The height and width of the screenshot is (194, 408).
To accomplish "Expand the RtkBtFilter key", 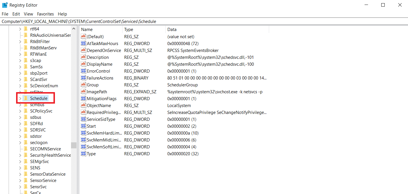I will pos(20,42).
